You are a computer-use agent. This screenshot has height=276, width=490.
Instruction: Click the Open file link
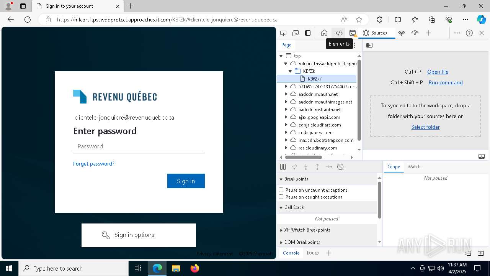click(438, 72)
